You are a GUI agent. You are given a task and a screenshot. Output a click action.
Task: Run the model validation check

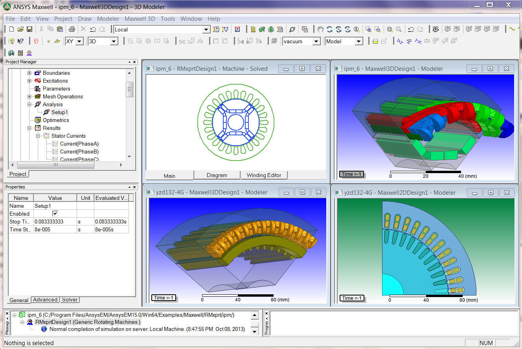pos(261,29)
